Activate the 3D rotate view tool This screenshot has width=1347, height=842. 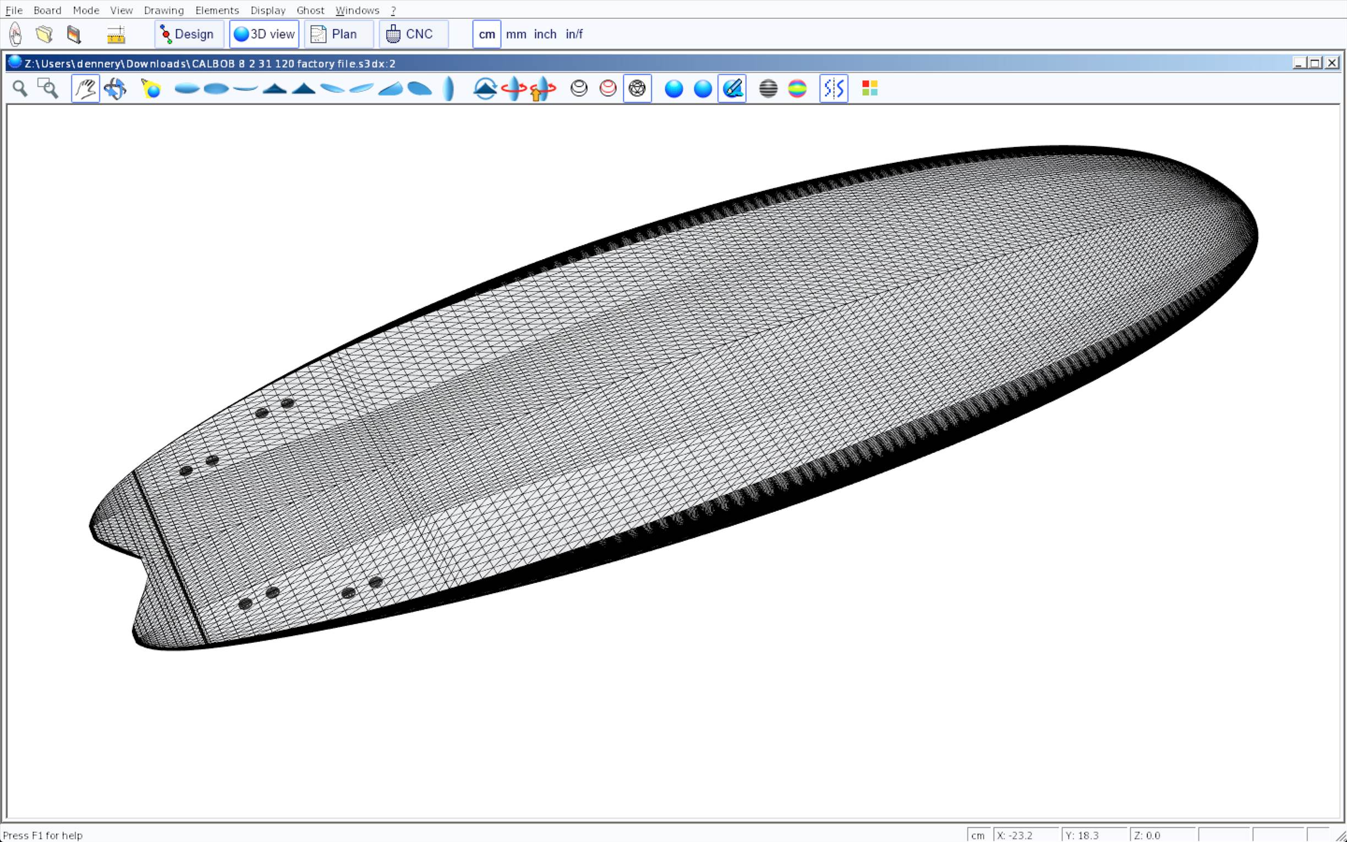[x=115, y=89]
